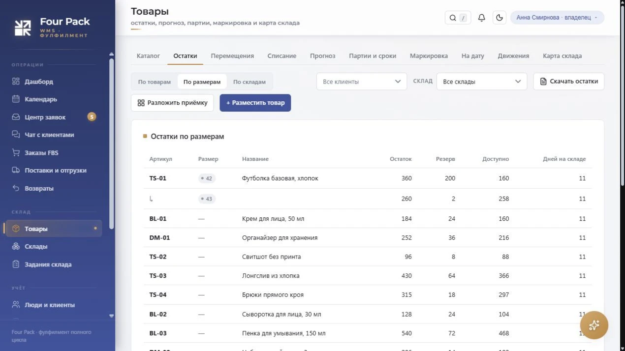Click the file icon in Скачать остатки
Image resolution: width=625 pixels, height=351 pixels.
(x=543, y=82)
